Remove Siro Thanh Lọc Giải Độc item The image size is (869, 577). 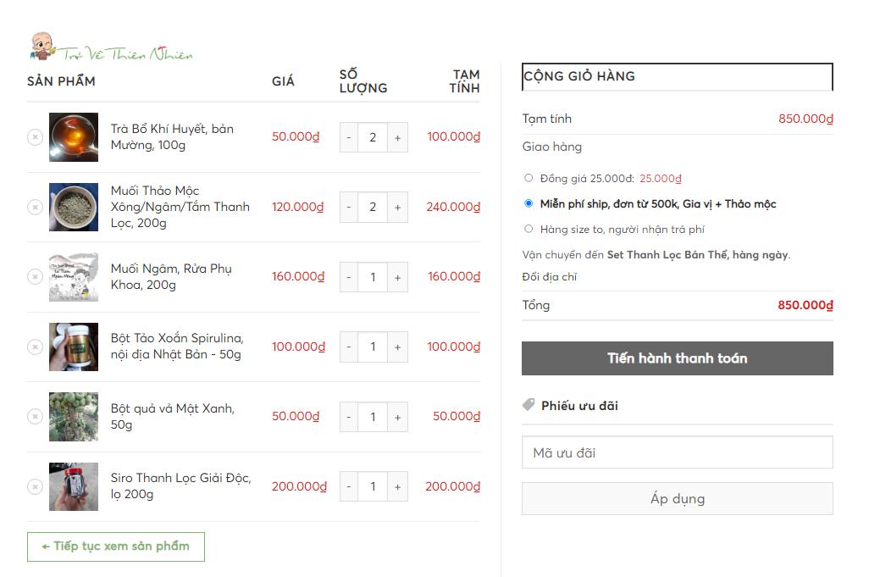(35, 486)
